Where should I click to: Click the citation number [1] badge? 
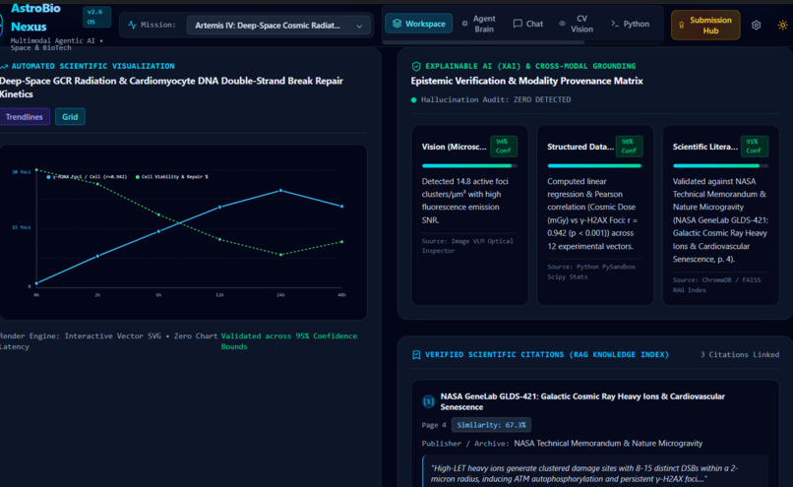pos(428,401)
